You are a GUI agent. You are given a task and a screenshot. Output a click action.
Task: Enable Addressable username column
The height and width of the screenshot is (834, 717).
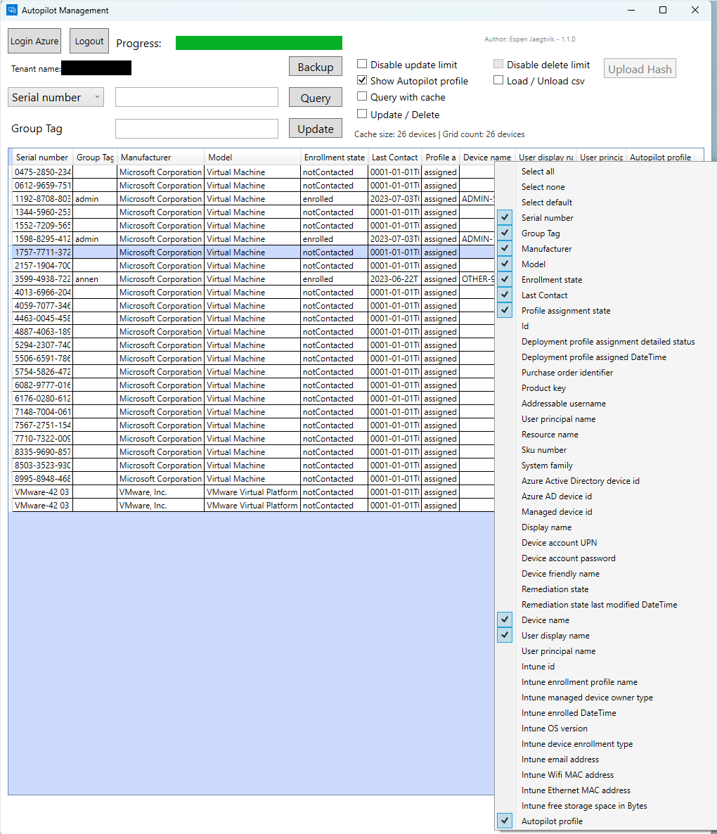[x=563, y=403]
